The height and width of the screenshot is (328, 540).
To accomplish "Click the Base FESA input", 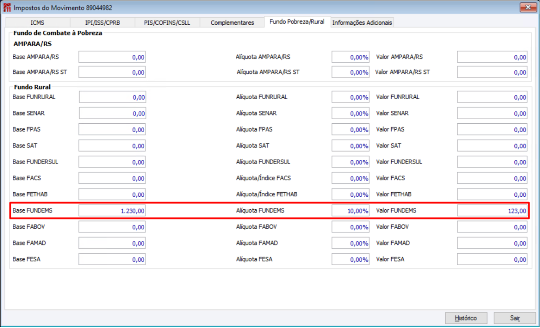I will (112, 260).
